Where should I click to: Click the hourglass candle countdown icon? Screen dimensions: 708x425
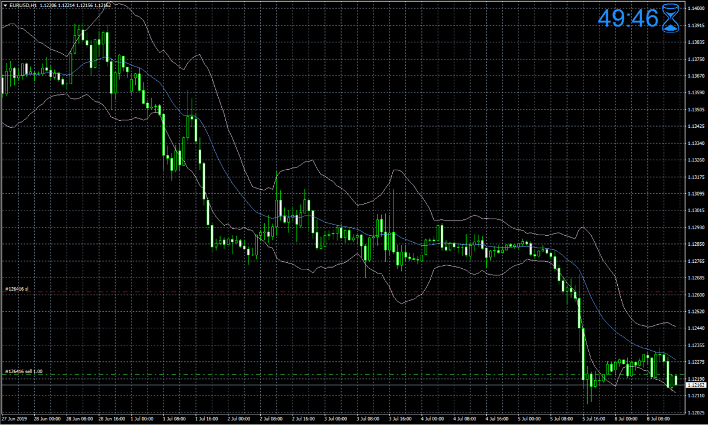coord(670,18)
